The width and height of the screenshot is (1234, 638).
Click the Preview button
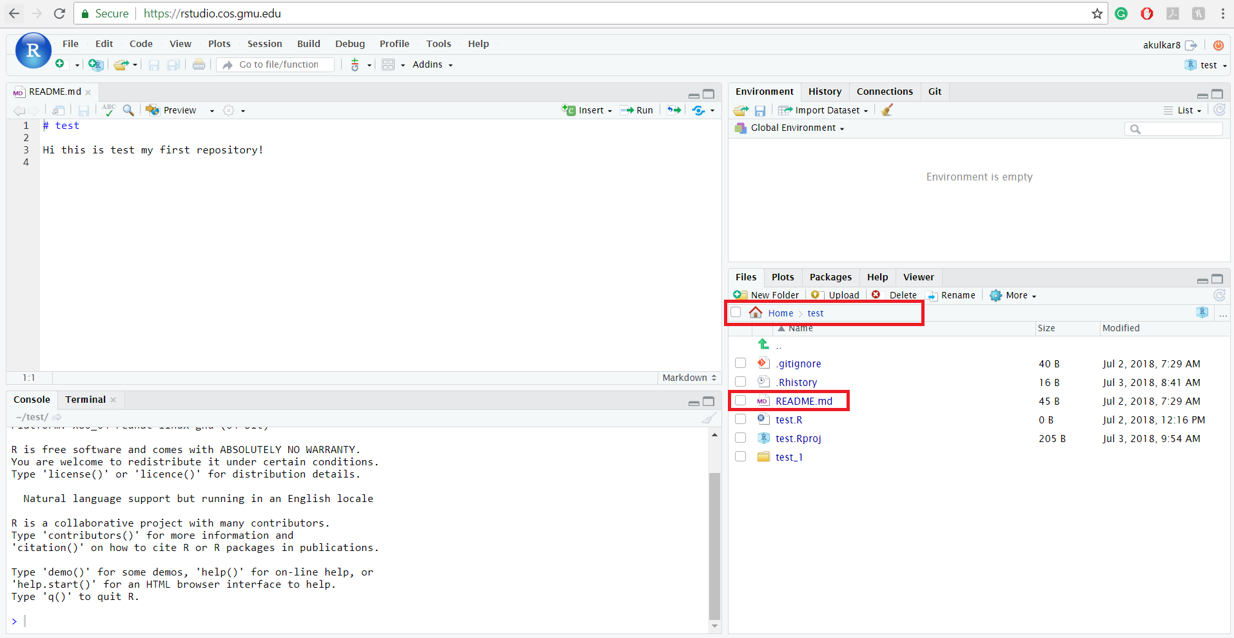[x=171, y=110]
